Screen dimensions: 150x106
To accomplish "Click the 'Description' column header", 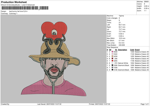I will pos(122,50).
